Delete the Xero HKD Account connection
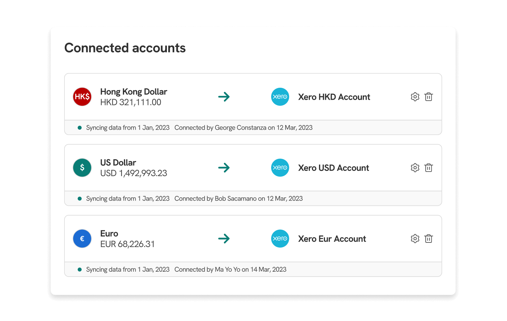The width and height of the screenshot is (507, 321). coord(428,97)
